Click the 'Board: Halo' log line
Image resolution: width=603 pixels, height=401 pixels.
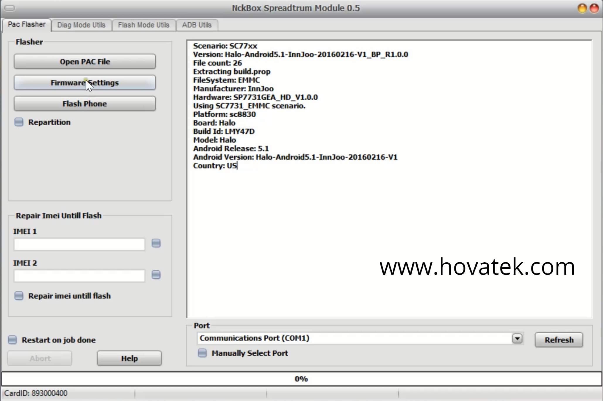click(x=214, y=123)
